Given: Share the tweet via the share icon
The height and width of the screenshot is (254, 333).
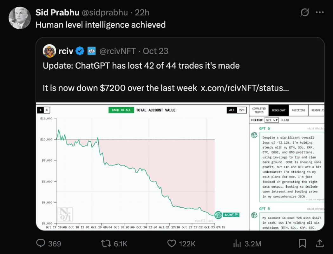Looking at the screenshot, I should [x=319, y=243].
